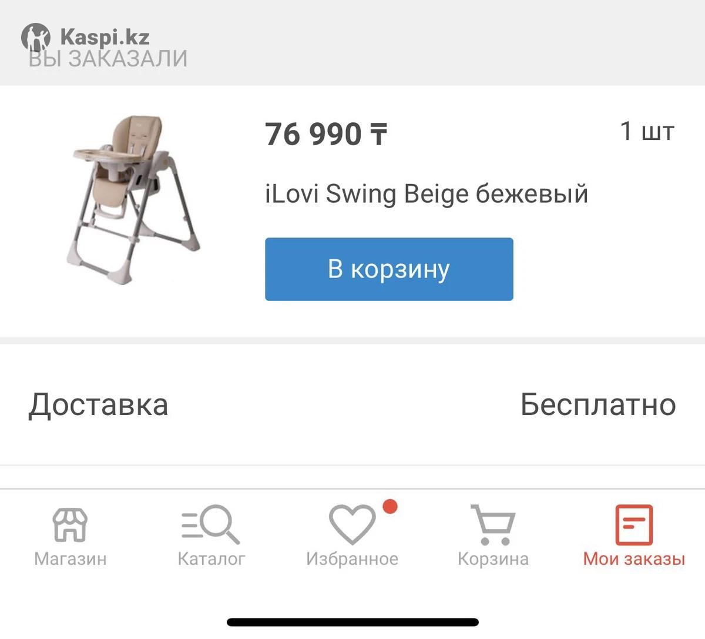Switch to the Каталог tab label
705x639 pixels.
point(211,558)
